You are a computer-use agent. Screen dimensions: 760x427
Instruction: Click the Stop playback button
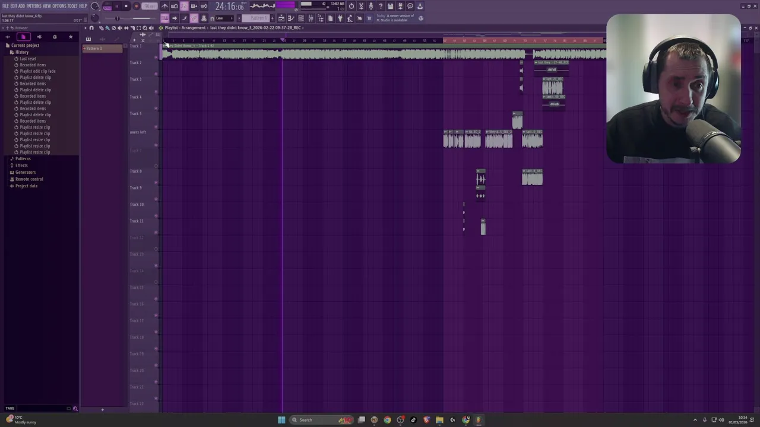click(x=126, y=6)
